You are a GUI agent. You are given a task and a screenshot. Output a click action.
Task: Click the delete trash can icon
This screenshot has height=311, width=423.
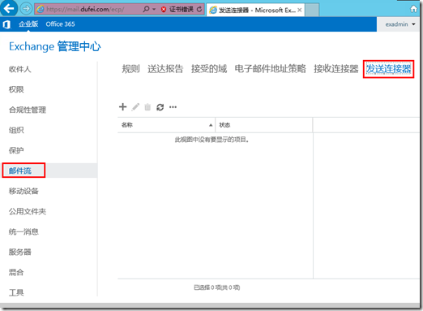(147, 107)
